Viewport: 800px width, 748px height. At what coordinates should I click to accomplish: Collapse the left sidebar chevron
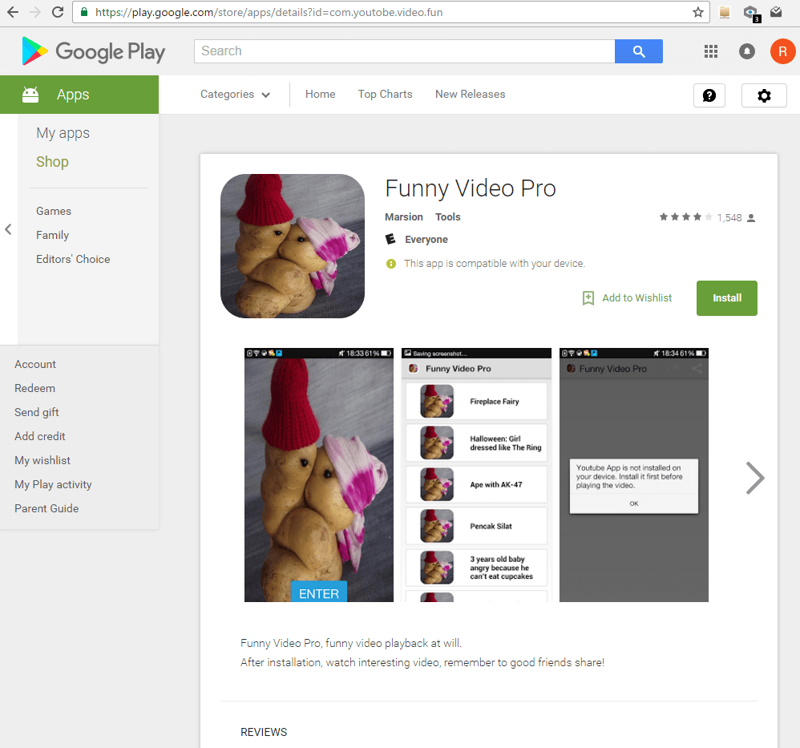tap(8, 229)
